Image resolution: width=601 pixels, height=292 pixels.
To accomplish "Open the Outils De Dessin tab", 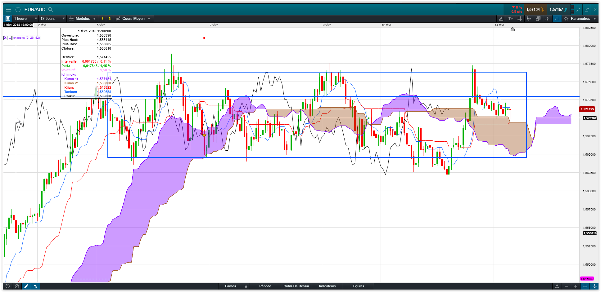I will pyautogui.click(x=296, y=286).
